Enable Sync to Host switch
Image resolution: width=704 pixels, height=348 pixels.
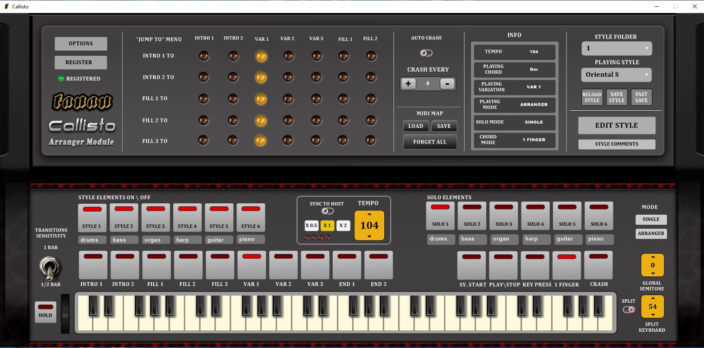pyautogui.click(x=327, y=211)
